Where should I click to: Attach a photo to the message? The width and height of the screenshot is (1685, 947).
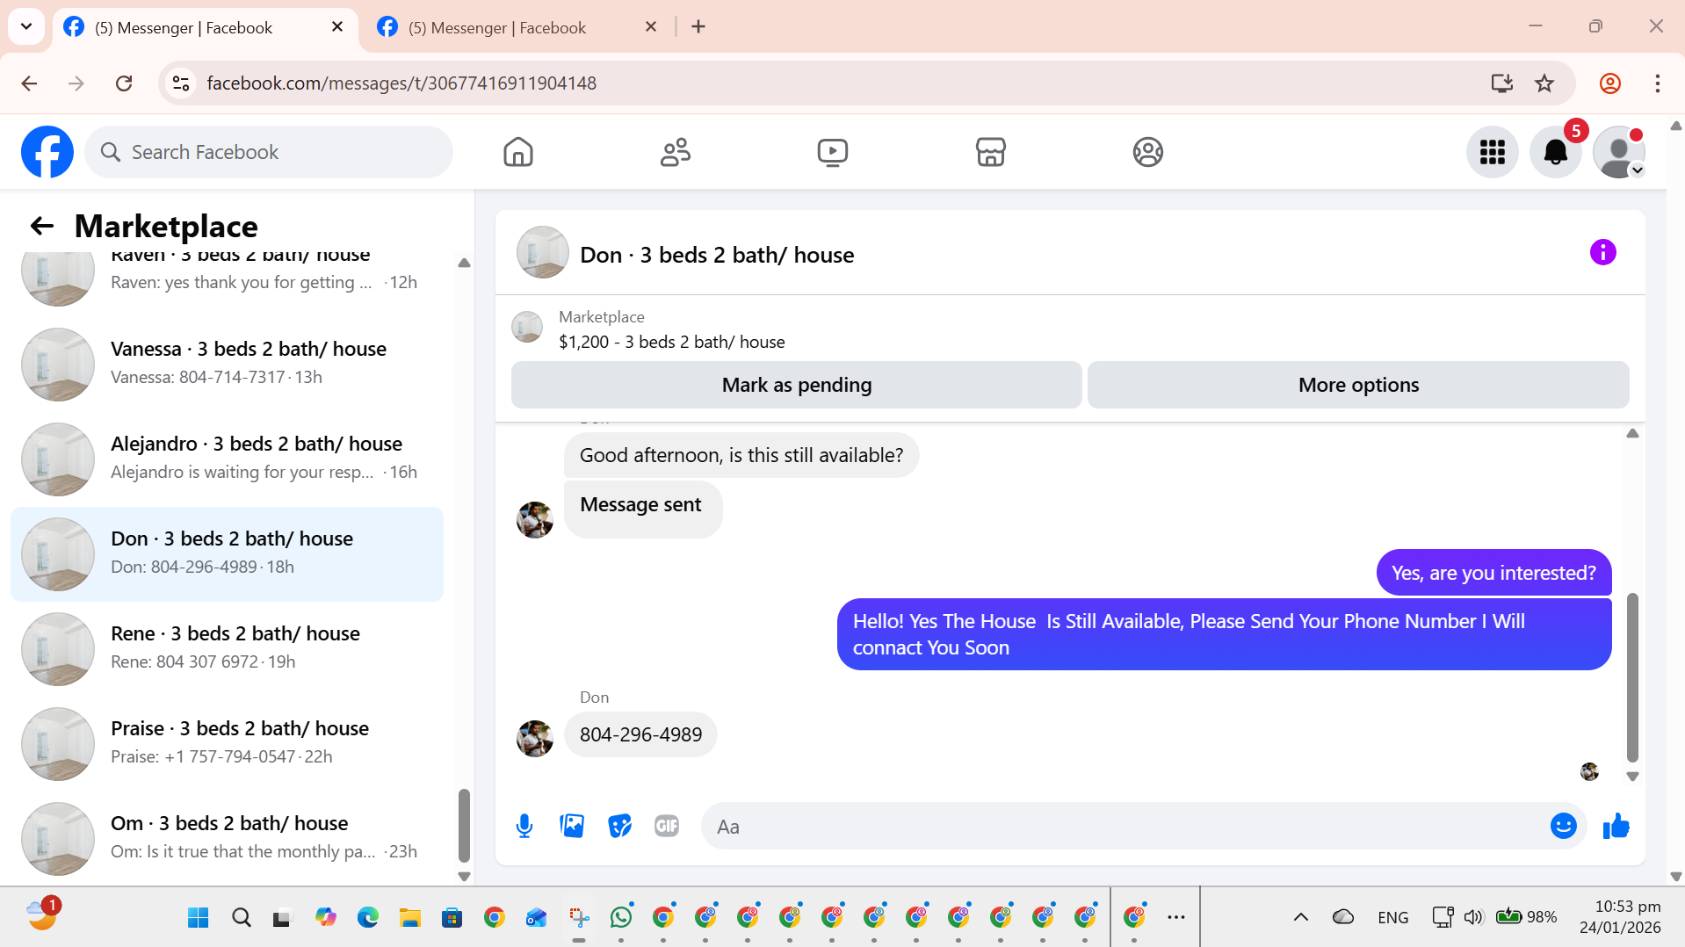pyautogui.click(x=572, y=826)
